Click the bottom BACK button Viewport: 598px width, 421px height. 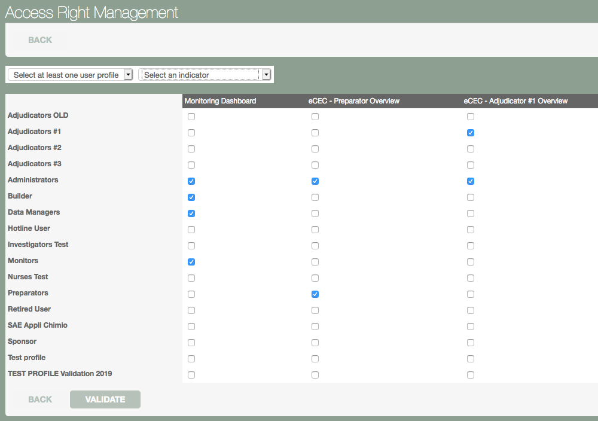pyautogui.click(x=40, y=399)
